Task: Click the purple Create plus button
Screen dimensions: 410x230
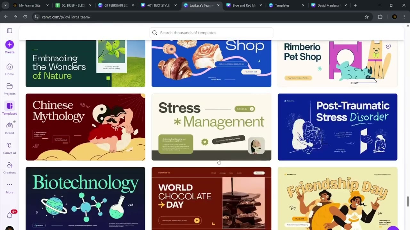Action: (x=10, y=44)
